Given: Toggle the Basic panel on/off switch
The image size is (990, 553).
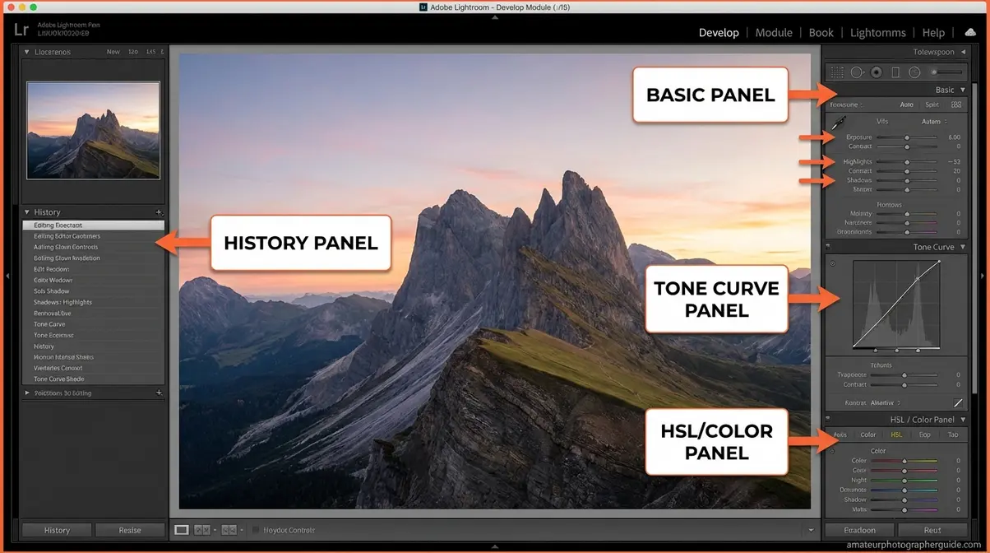Looking at the screenshot, I should click(x=828, y=89).
